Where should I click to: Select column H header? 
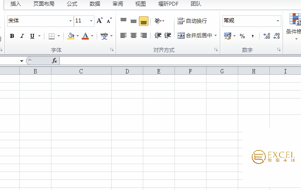point(254,71)
